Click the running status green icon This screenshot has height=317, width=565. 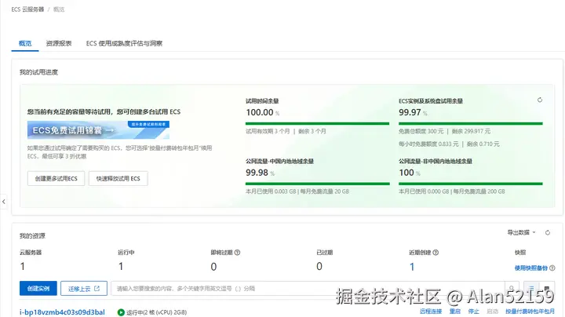tap(121, 312)
